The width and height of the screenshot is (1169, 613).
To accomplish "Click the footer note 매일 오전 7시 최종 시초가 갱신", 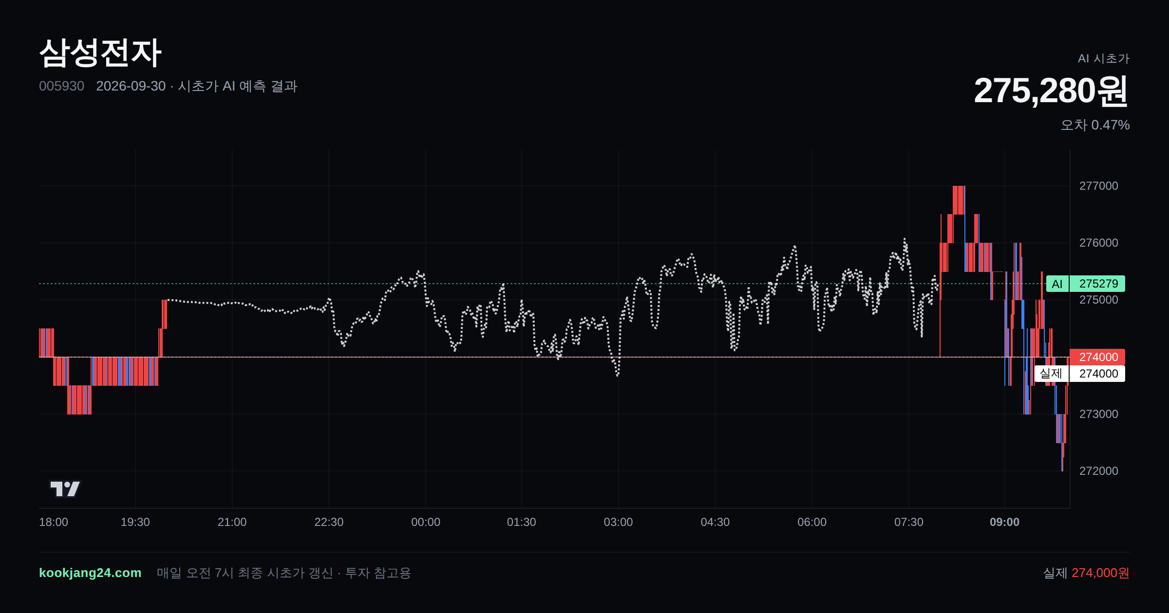I will point(245,573).
